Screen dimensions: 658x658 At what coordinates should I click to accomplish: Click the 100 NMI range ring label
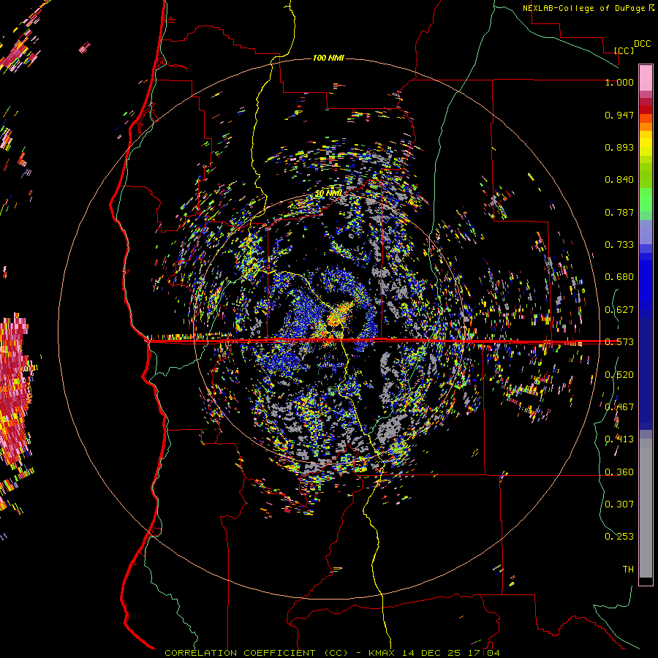[328, 58]
